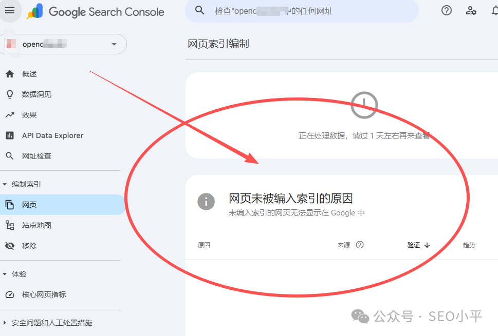Click the 效果 chart icon in sidebar
The height and width of the screenshot is (336, 498).
coord(11,114)
